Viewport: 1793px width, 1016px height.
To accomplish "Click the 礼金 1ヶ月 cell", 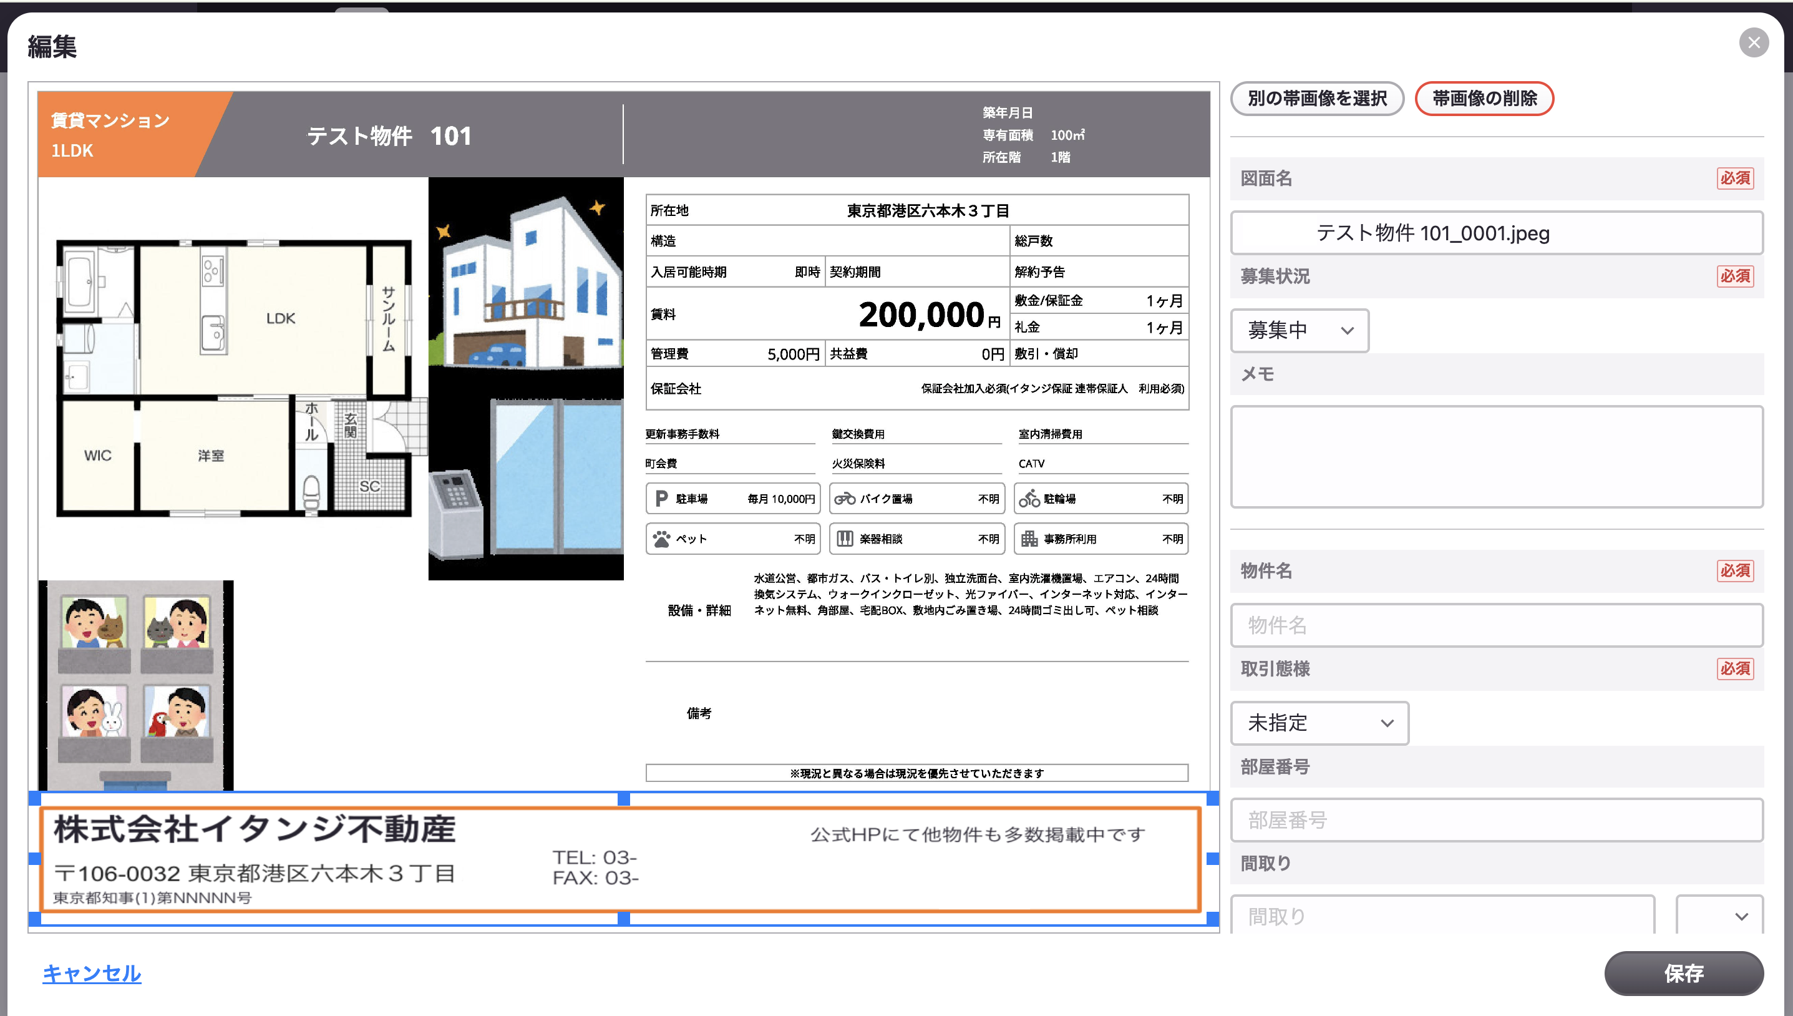I will click(1099, 327).
